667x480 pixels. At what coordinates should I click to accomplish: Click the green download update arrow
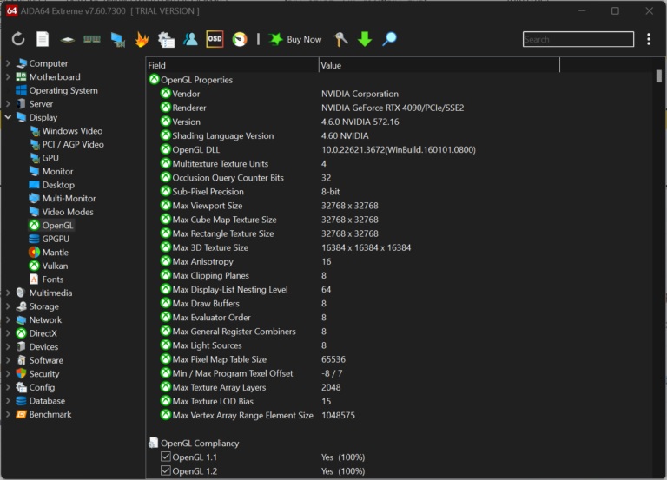tap(365, 39)
